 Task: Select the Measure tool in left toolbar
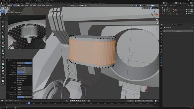tap(3, 36)
